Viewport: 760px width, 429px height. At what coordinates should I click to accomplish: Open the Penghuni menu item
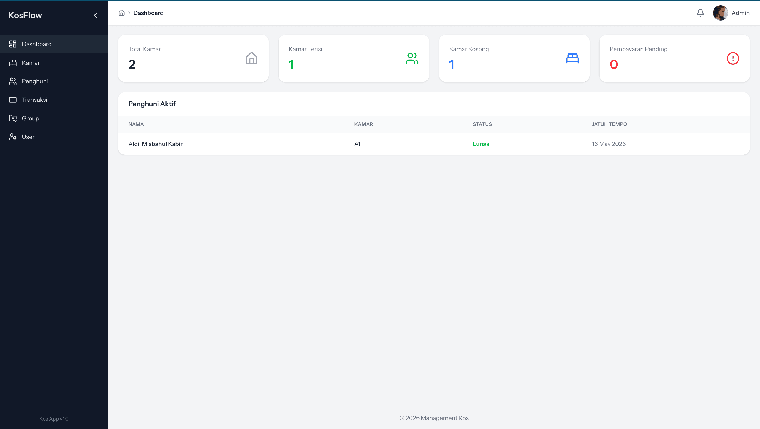point(35,81)
